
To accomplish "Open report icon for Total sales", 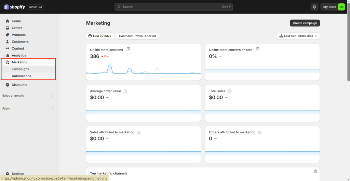I will [x=230, y=91].
